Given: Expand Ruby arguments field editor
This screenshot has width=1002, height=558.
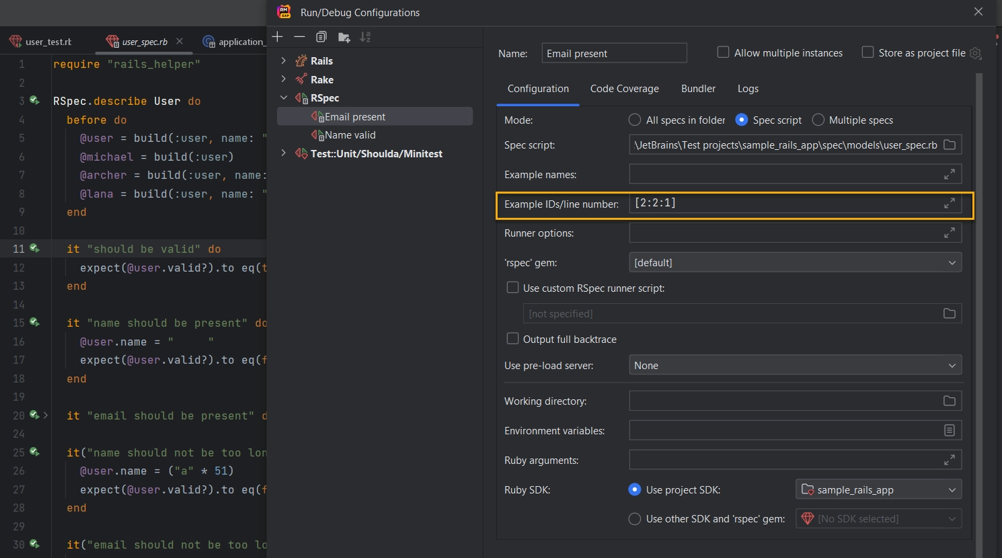Looking at the screenshot, I should pos(950,460).
